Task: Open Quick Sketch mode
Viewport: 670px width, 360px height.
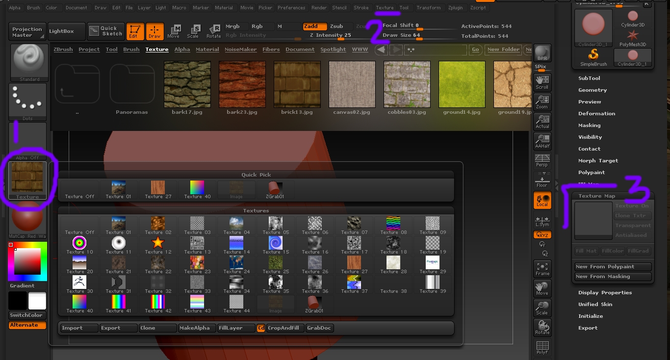Action: click(x=106, y=31)
